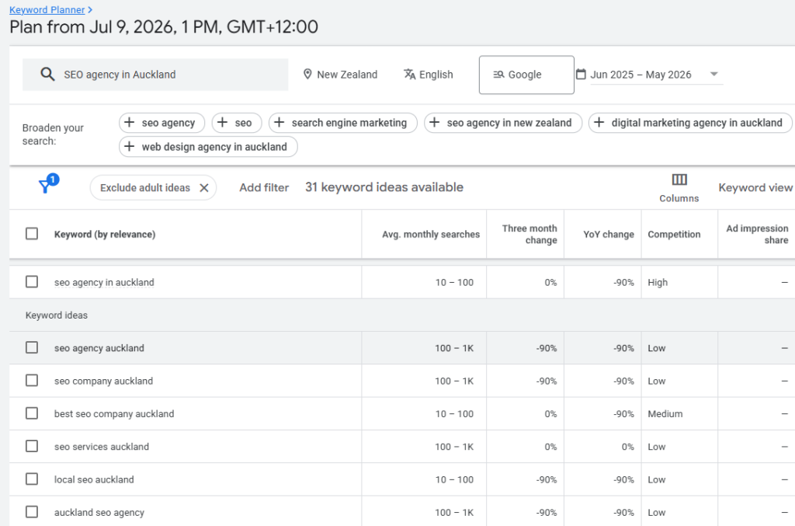Screen dimensions: 795x526
Task: Click the calendar icon by date range
Action: (x=581, y=74)
